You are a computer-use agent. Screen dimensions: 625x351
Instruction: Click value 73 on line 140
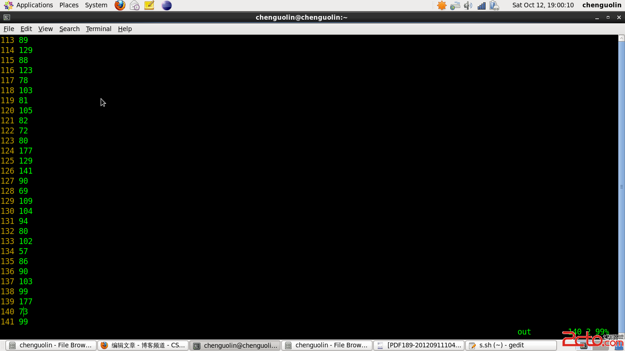point(23,312)
